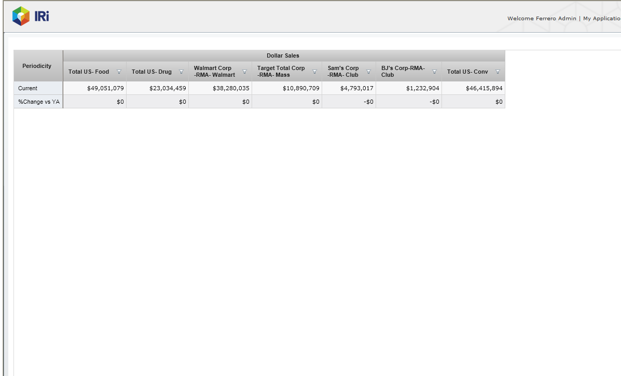Screen dimensions: 621x376
Task: Click filter icon on Walmart Corp column
Action: (x=244, y=72)
